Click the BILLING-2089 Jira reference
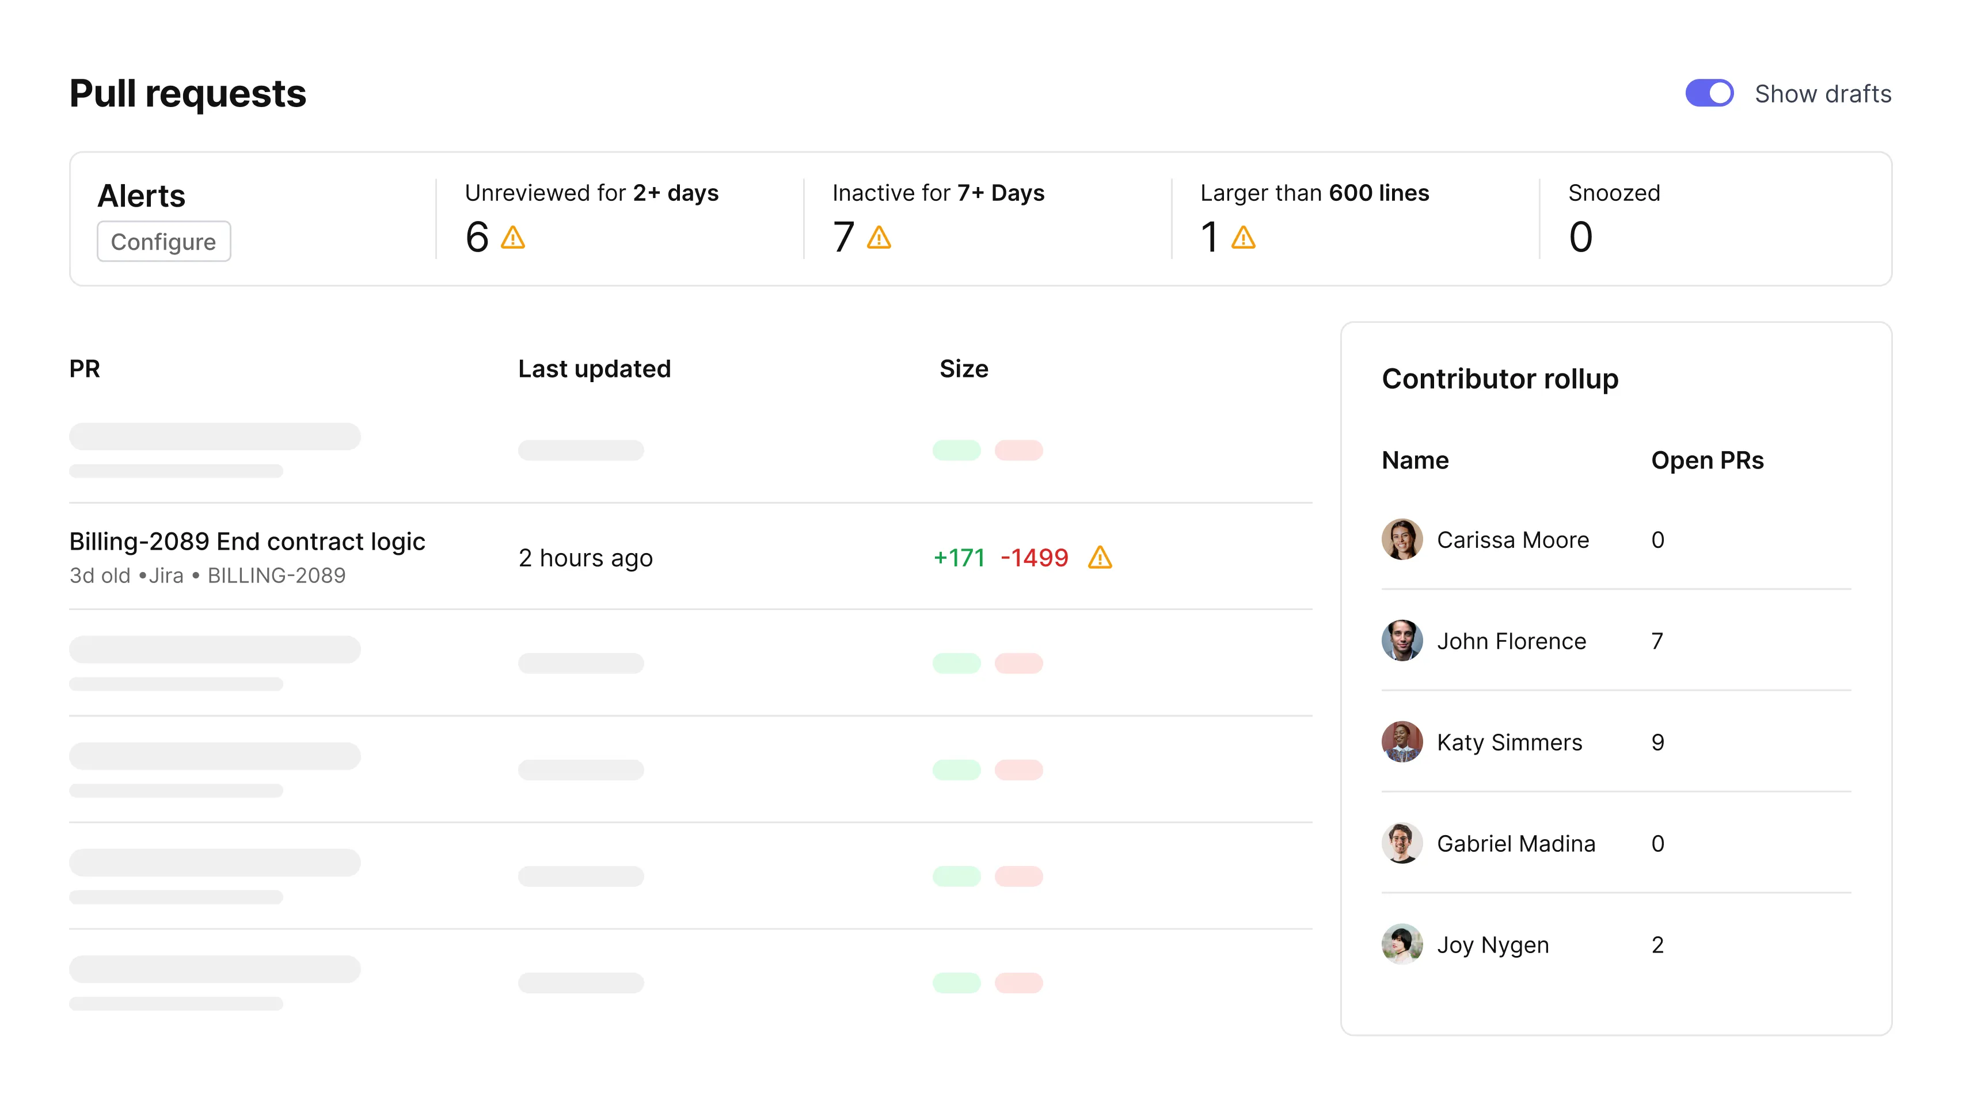This screenshot has height=1105, width=1962. (276, 576)
